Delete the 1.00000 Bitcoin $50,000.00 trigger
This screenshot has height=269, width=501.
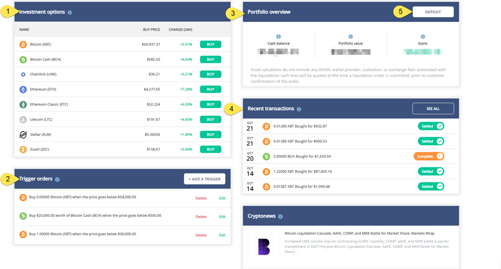click(x=201, y=235)
